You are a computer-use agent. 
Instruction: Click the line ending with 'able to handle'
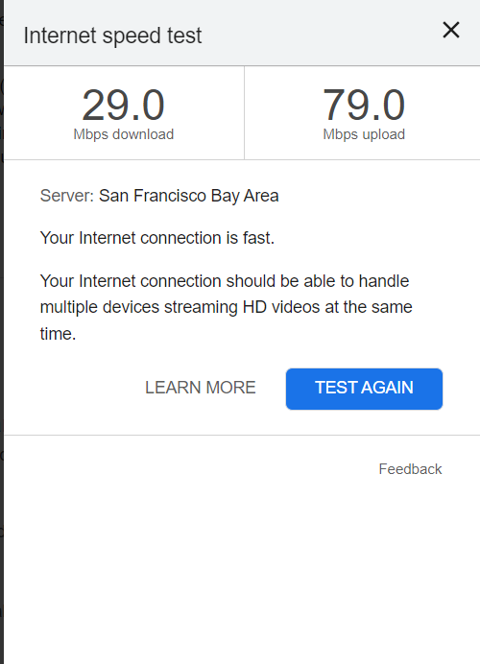pos(225,281)
